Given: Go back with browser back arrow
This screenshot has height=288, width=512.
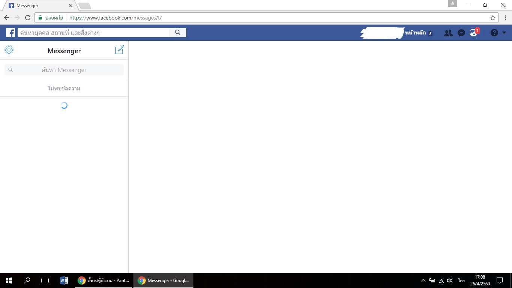Looking at the screenshot, I should pos(7,18).
